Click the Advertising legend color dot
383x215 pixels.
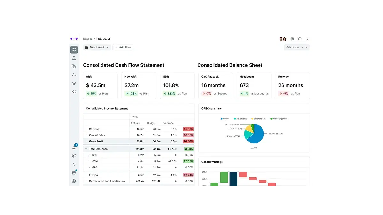click(x=235, y=119)
